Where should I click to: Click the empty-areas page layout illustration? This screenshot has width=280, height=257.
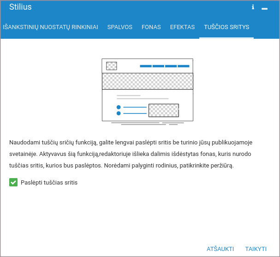pos(147,91)
